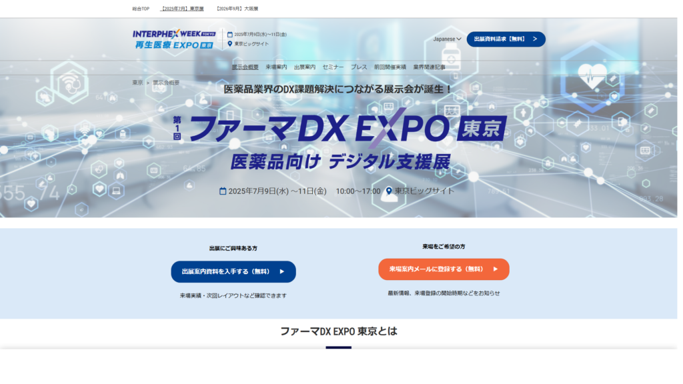Click the note 最新情報、来場登録の開始時期などをお知らせ
Viewport: 683px width, 384px height.
coord(444,293)
